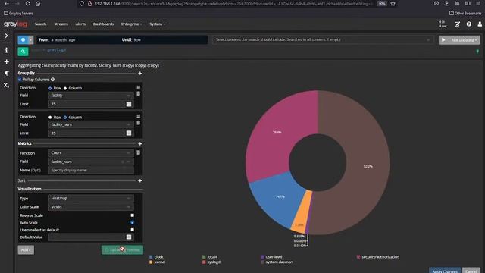The image size is (485, 273).
Task: Toggle Rollup Columns checkbox
Action: pyautogui.click(x=20, y=80)
